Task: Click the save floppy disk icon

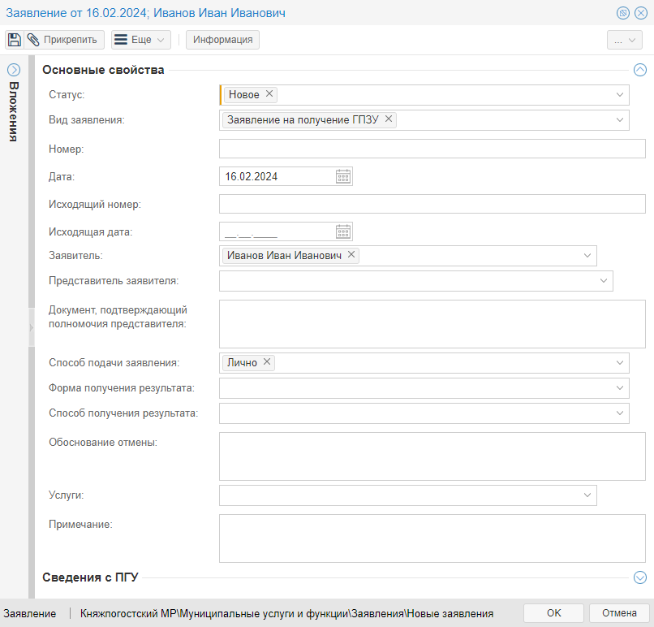Action: coord(15,40)
